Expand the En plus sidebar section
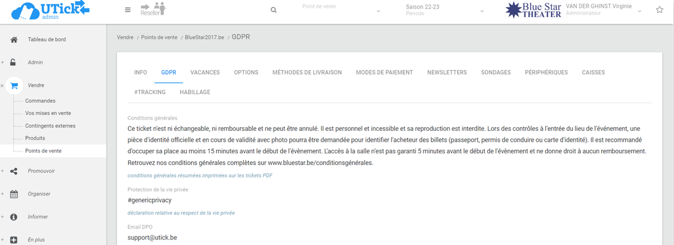 pos(14,240)
